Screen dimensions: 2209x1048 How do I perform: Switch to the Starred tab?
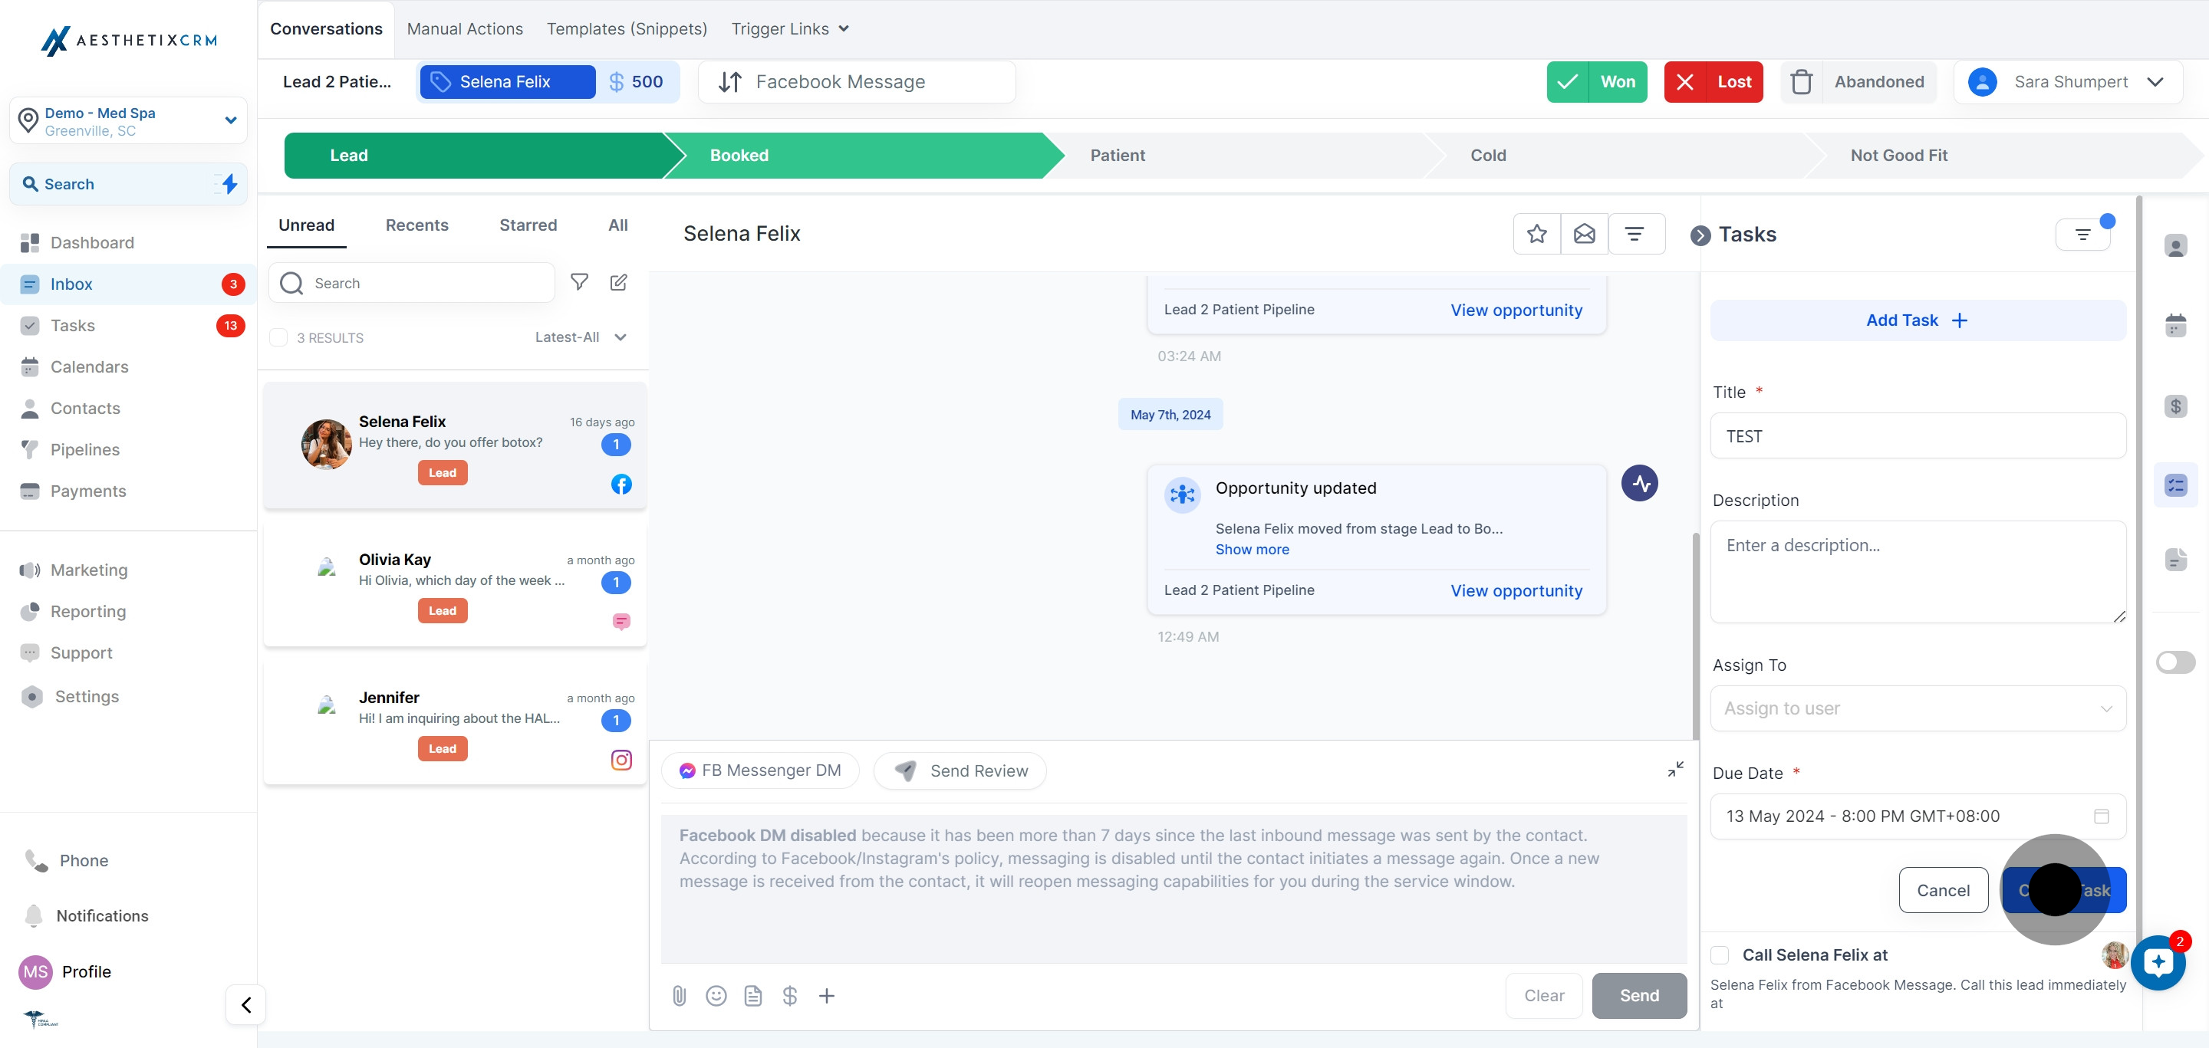[528, 225]
